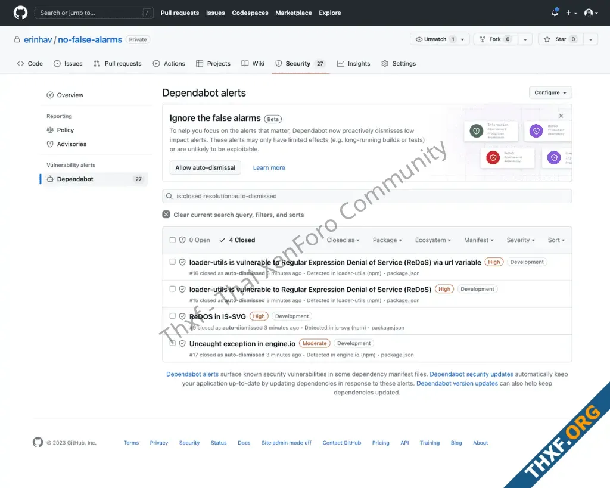Go to the Code tab
The image size is (610, 488).
(x=30, y=63)
